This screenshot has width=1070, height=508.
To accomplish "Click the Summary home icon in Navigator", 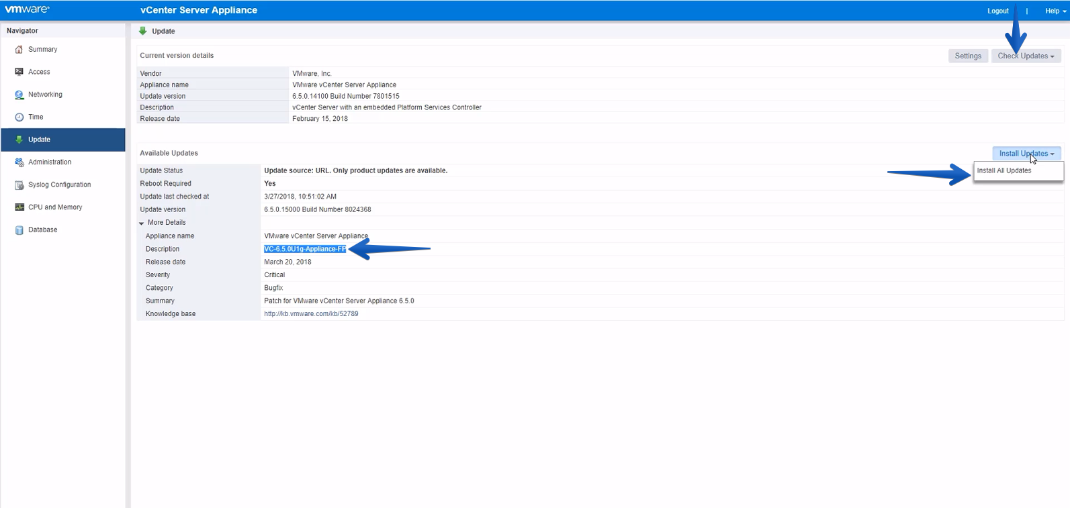I will (x=19, y=50).
